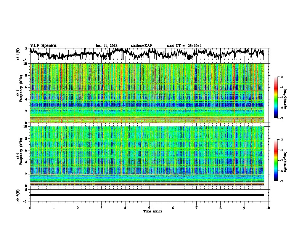This screenshot has height=233, width=302.
Task: Click the "-7" label on ch.1 color scale
Action: pos(281,118)
